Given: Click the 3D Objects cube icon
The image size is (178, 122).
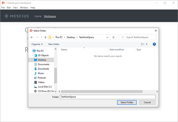Looking at the screenshot, I should pyautogui.click(x=35, y=55).
